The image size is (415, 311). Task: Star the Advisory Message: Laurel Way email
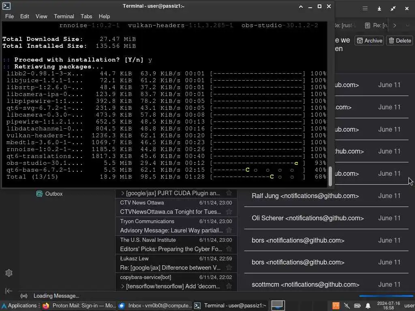(229, 230)
